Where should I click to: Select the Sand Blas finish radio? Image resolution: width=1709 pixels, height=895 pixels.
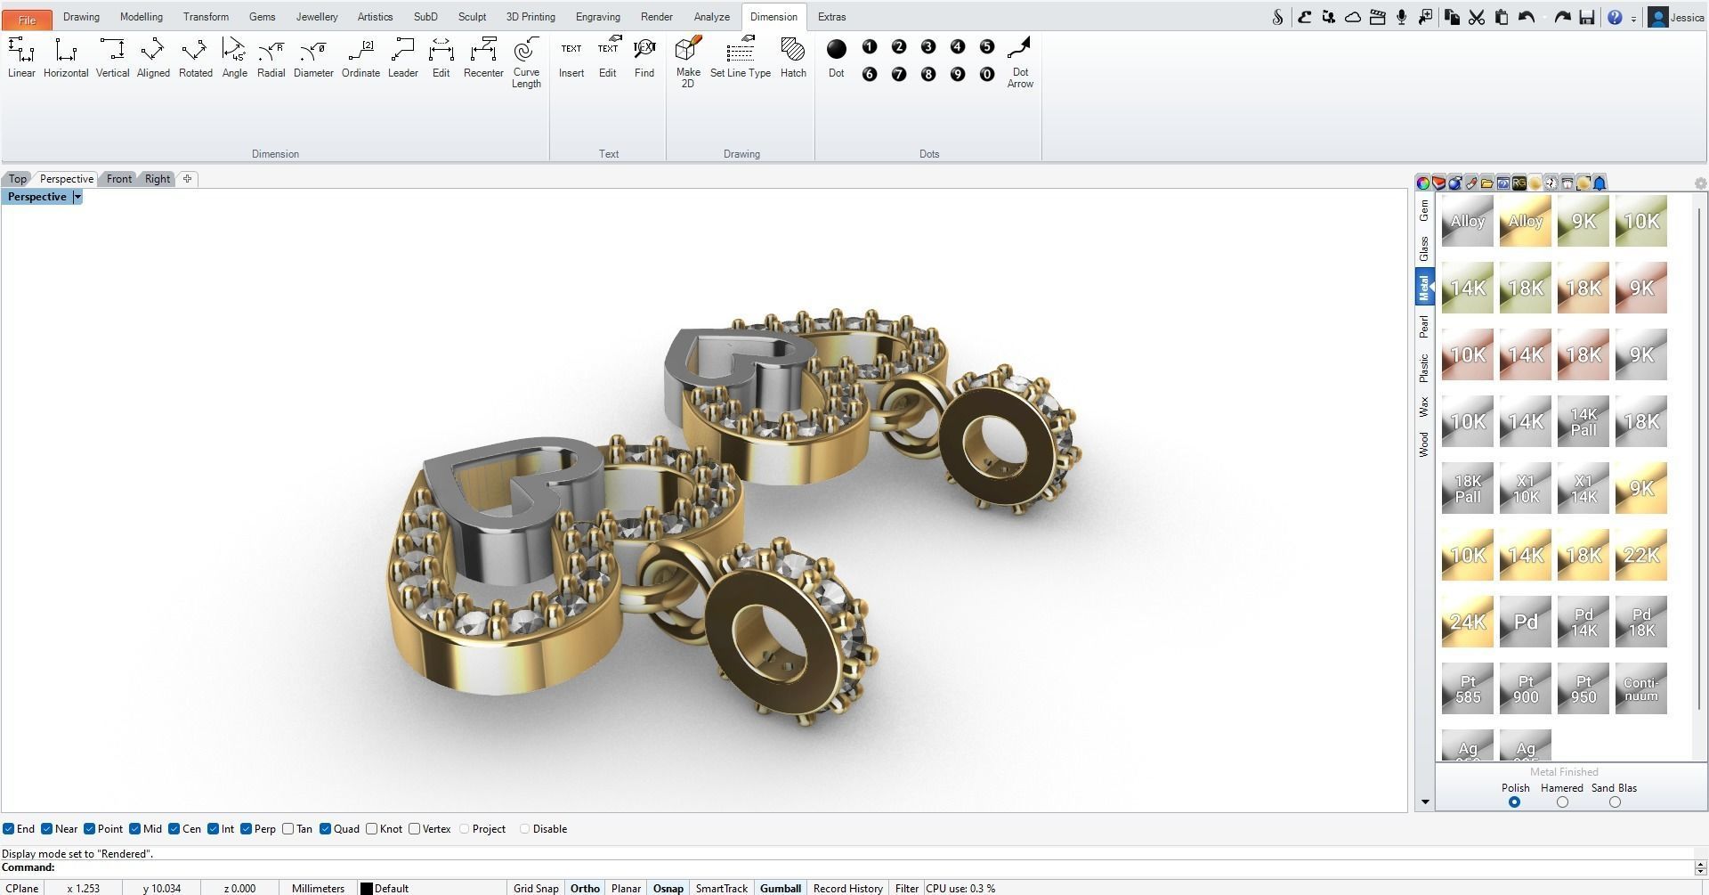pyautogui.click(x=1615, y=802)
